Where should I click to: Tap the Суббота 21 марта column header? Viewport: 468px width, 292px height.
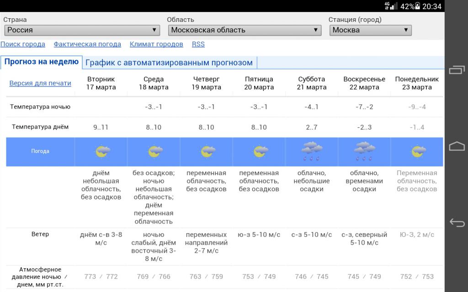[x=312, y=83]
